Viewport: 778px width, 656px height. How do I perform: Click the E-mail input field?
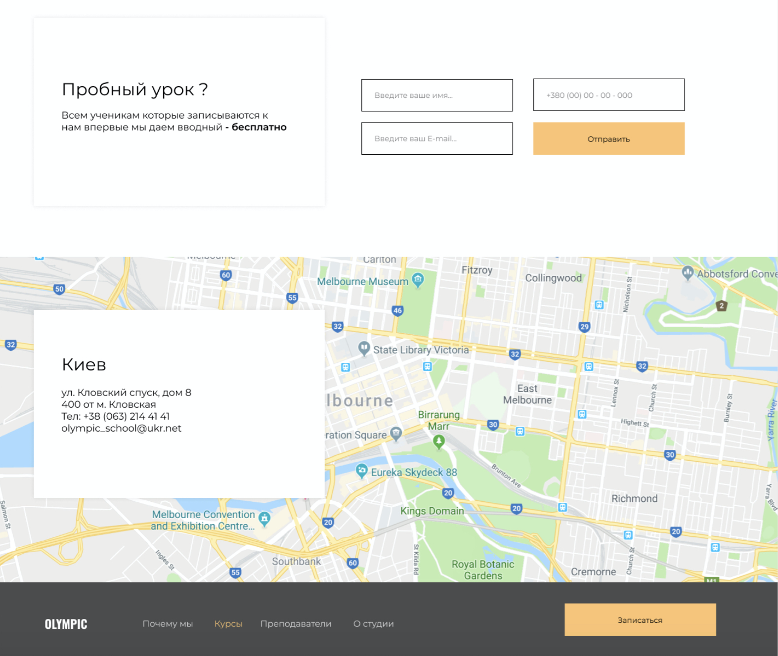point(437,138)
